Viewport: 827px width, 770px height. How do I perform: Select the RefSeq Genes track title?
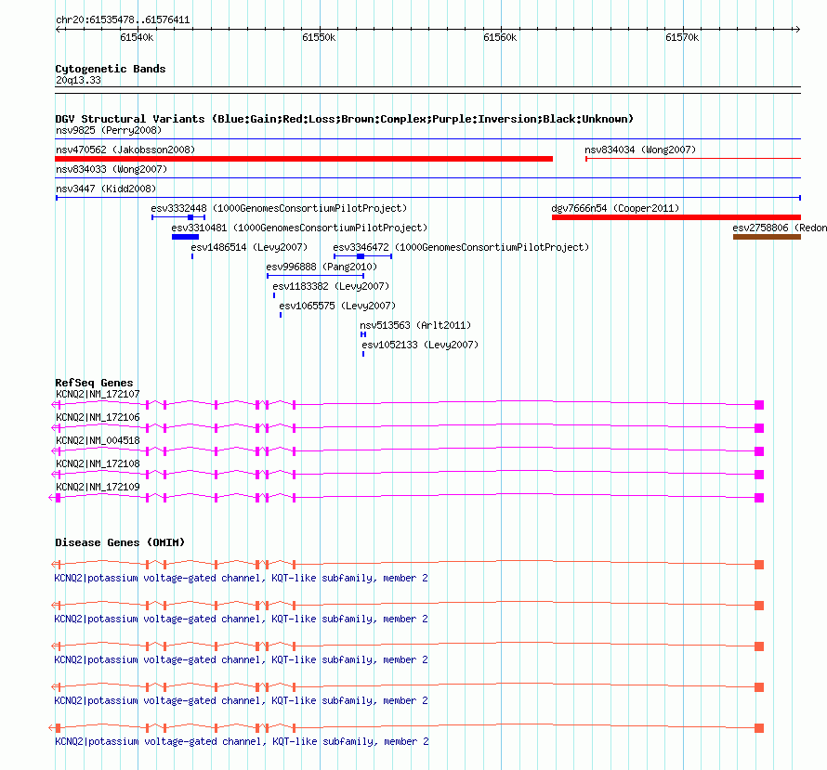tap(94, 383)
